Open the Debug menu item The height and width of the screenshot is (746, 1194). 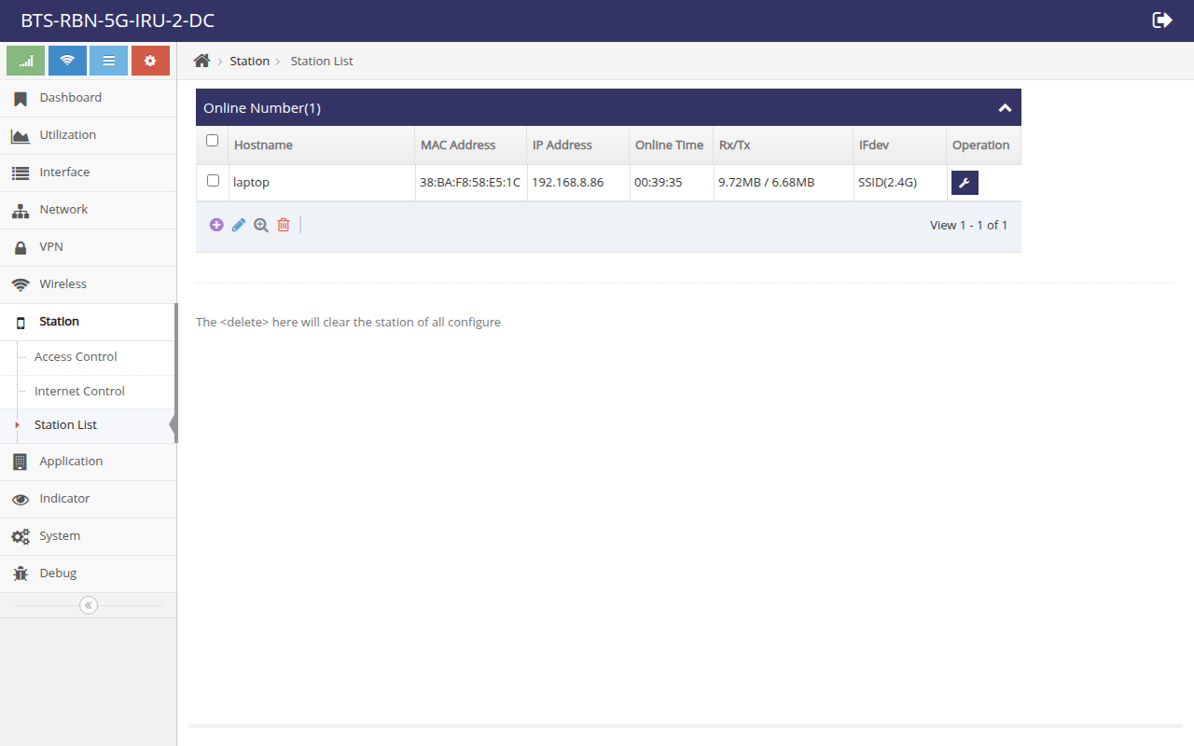[x=88, y=573]
